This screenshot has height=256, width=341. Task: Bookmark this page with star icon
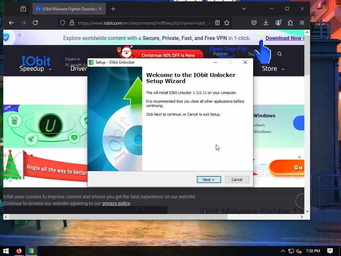(x=227, y=23)
